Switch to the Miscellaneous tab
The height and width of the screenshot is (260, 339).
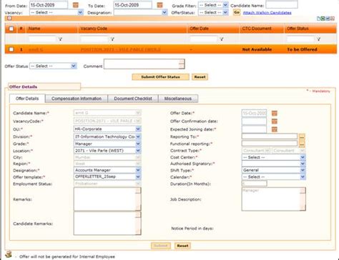coord(178,99)
